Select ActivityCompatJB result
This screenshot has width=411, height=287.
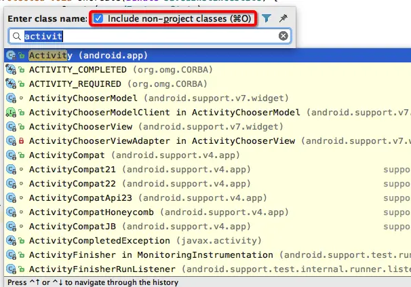pyautogui.click(x=208, y=226)
